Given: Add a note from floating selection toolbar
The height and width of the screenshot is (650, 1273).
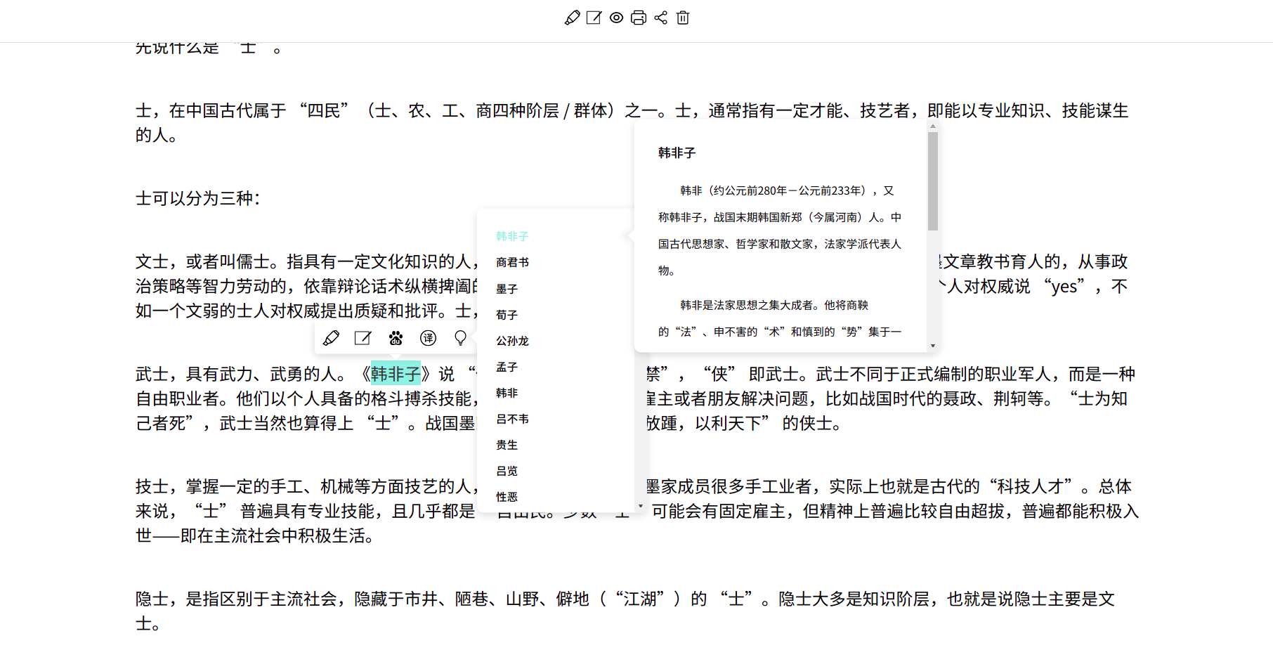Looking at the screenshot, I should [363, 338].
